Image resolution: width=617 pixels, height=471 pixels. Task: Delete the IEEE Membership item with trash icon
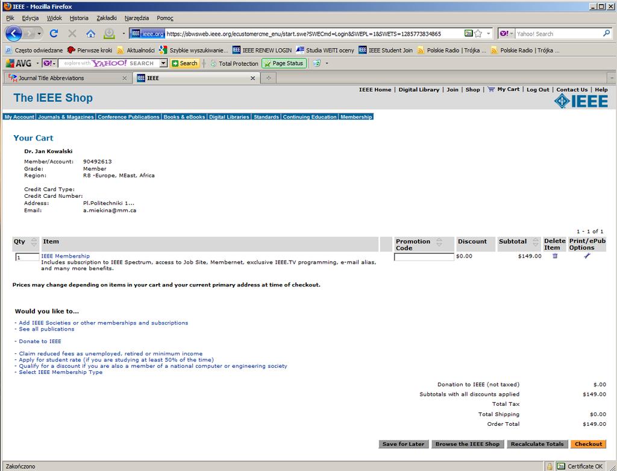(x=555, y=256)
